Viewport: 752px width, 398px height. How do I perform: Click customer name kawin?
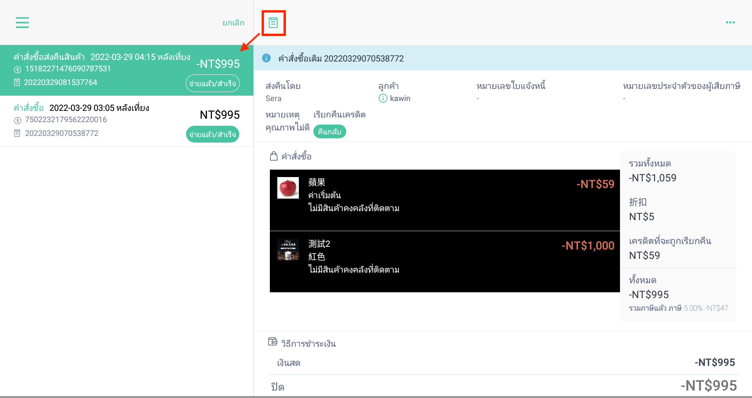(400, 98)
